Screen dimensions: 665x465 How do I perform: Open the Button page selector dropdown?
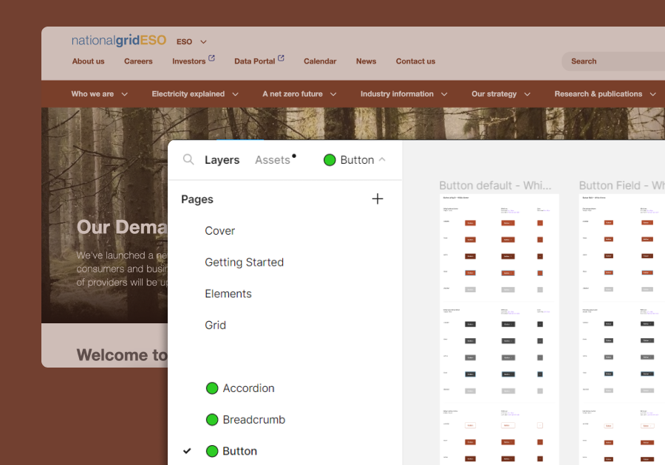pyautogui.click(x=355, y=160)
